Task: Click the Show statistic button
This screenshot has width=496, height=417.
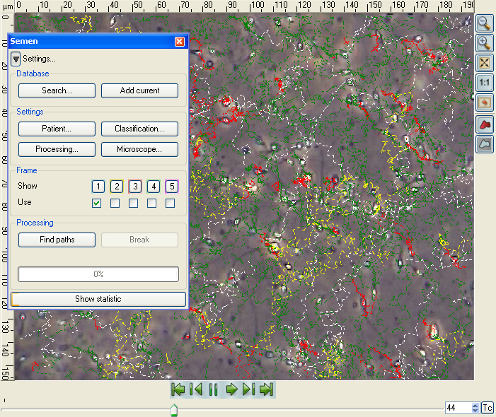Action: coord(98,299)
